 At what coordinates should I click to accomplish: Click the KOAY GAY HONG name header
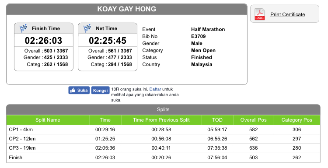pyautogui.click(x=127, y=9)
